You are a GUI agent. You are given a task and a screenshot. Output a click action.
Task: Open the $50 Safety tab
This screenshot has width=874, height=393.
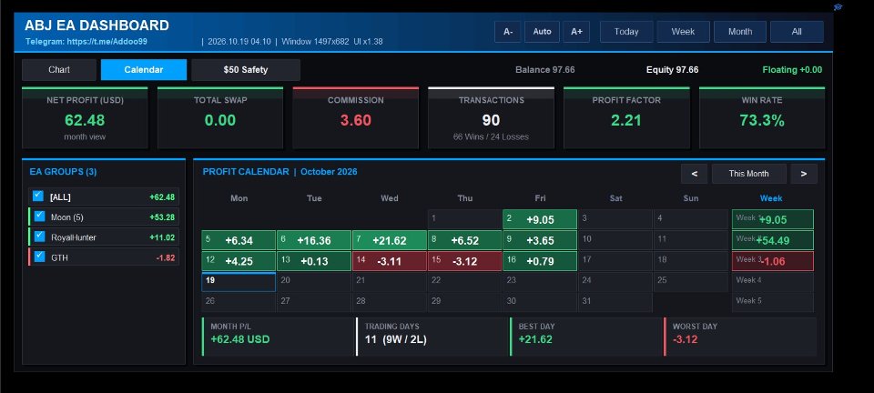[x=246, y=69]
